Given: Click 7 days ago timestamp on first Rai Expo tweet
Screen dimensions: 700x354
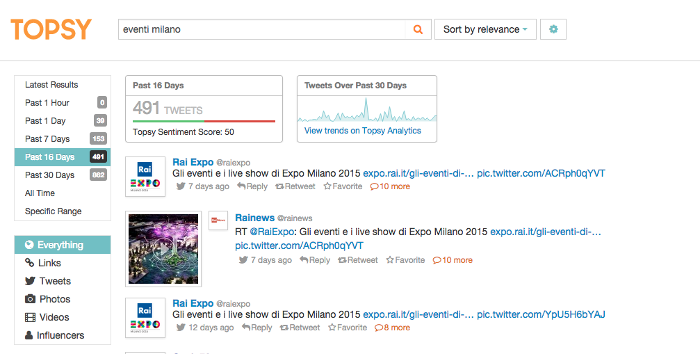Looking at the screenshot, I should (x=209, y=186).
